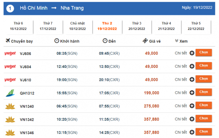
Task: Click the 199,000 price for QH1312
Action: [151, 93]
